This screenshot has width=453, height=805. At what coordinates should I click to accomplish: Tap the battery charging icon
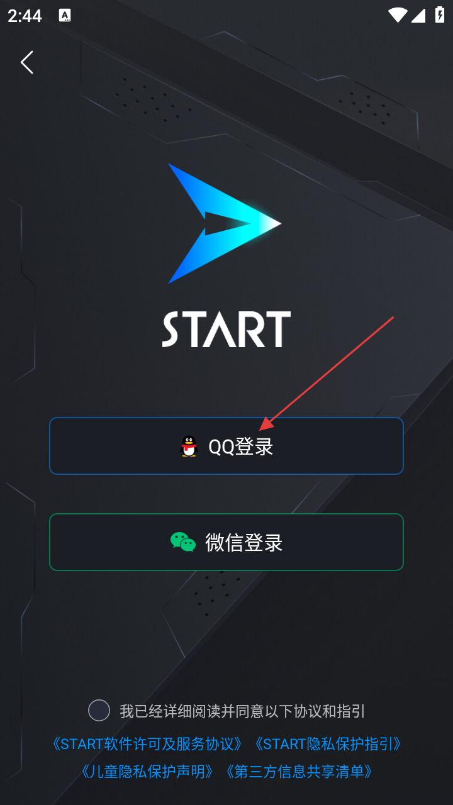pos(440,15)
